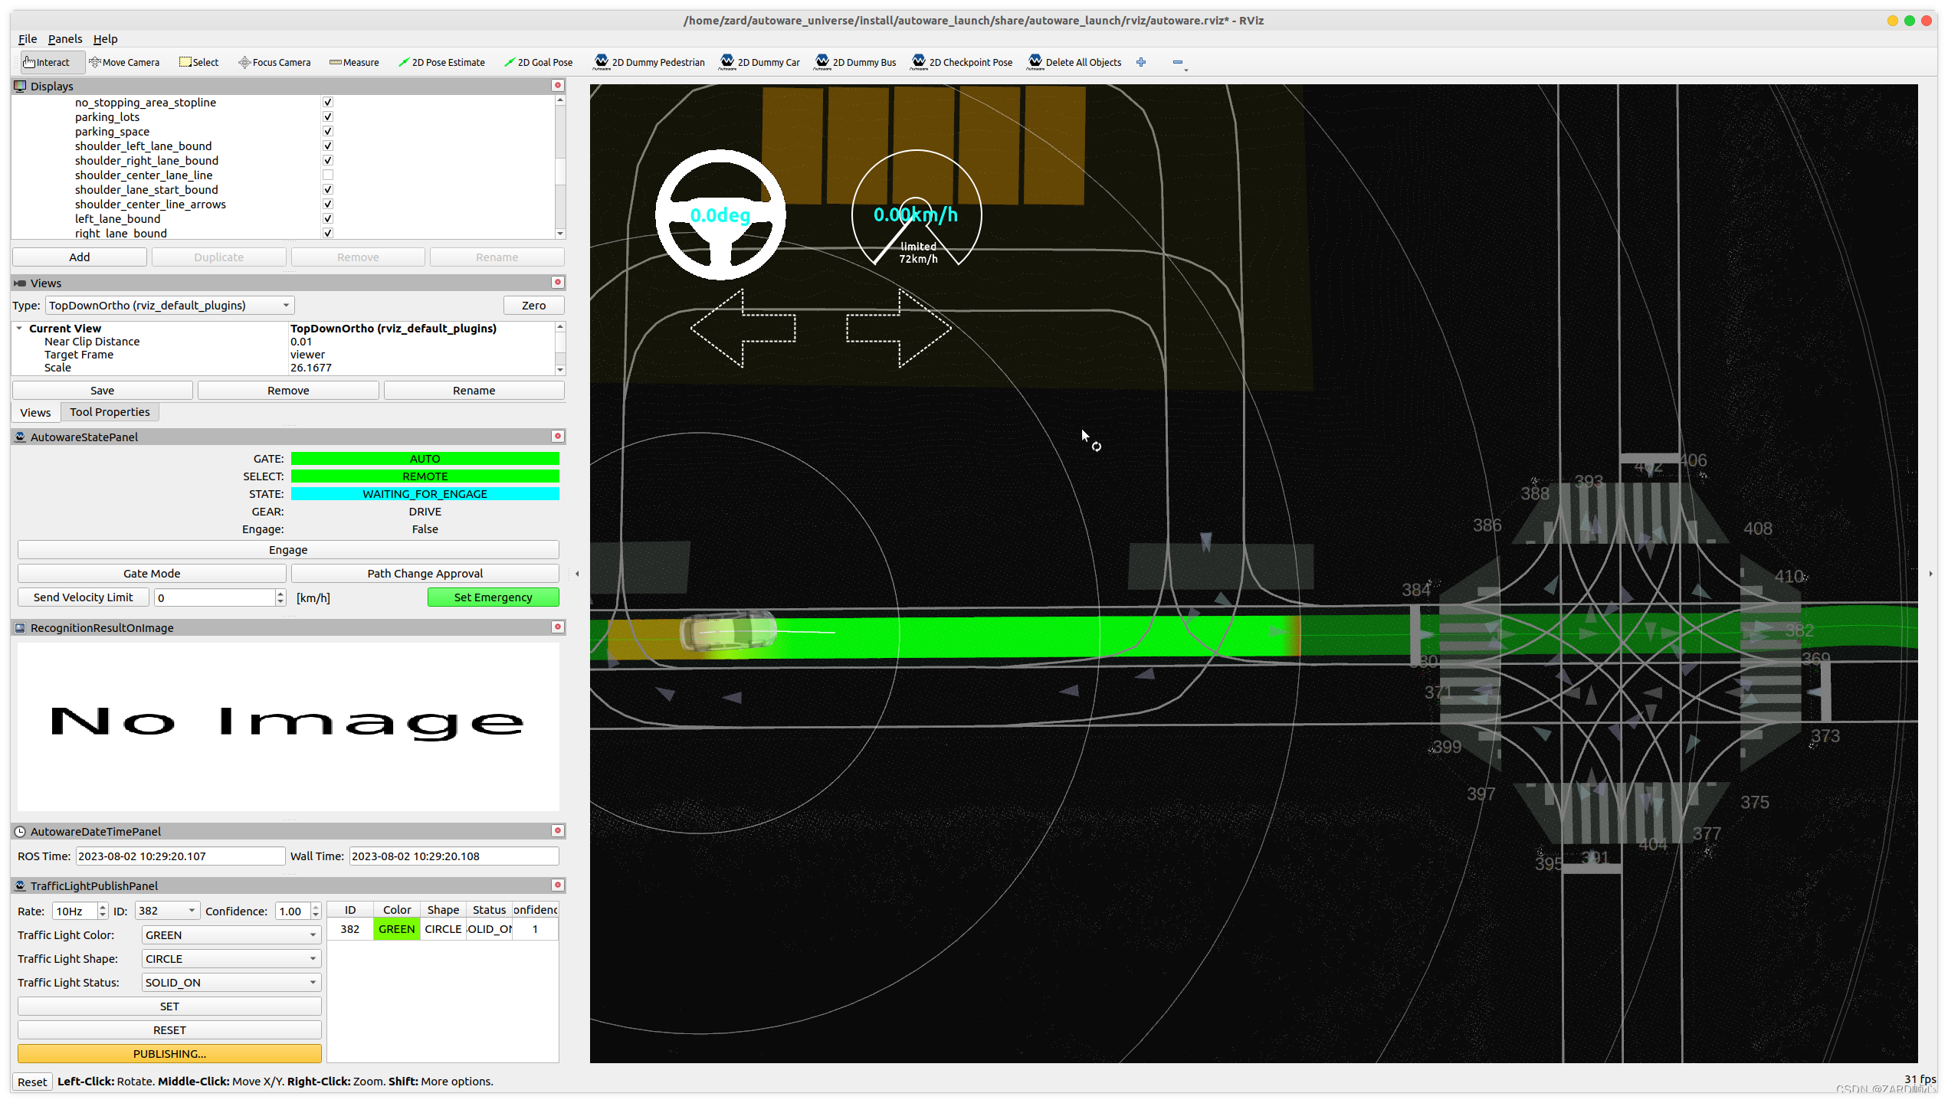Expand the Traffic Light Status dropdown
Viewport: 1948px width, 1103px height.
pyautogui.click(x=231, y=983)
